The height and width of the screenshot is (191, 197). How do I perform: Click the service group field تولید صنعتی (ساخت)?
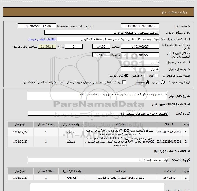[x=98, y=160]
